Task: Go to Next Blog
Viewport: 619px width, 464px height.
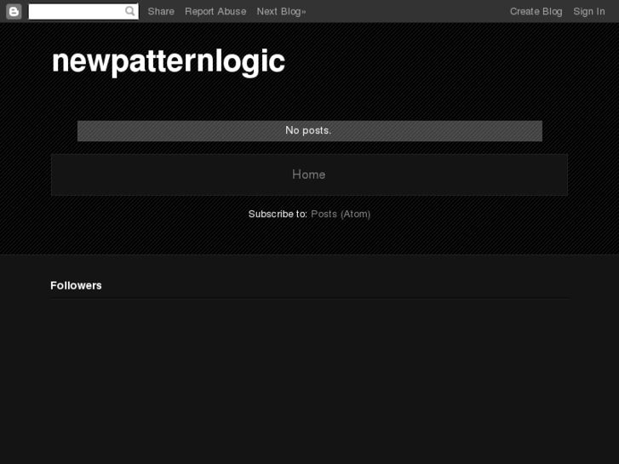Action: [x=282, y=11]
